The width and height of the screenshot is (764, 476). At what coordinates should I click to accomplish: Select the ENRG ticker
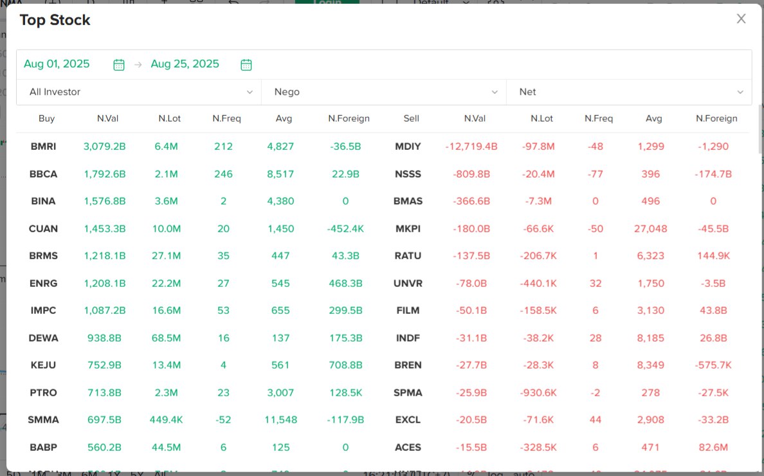point(43,283)
